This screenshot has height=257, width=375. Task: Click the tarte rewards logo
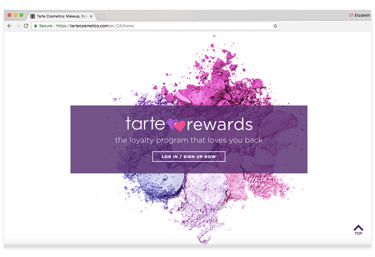point(189,124)
